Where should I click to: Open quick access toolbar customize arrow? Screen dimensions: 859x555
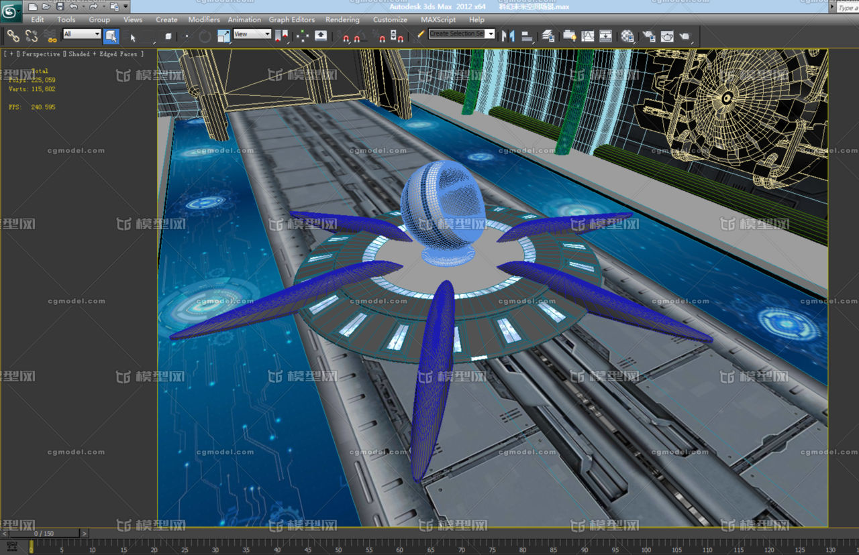[125, 7]
